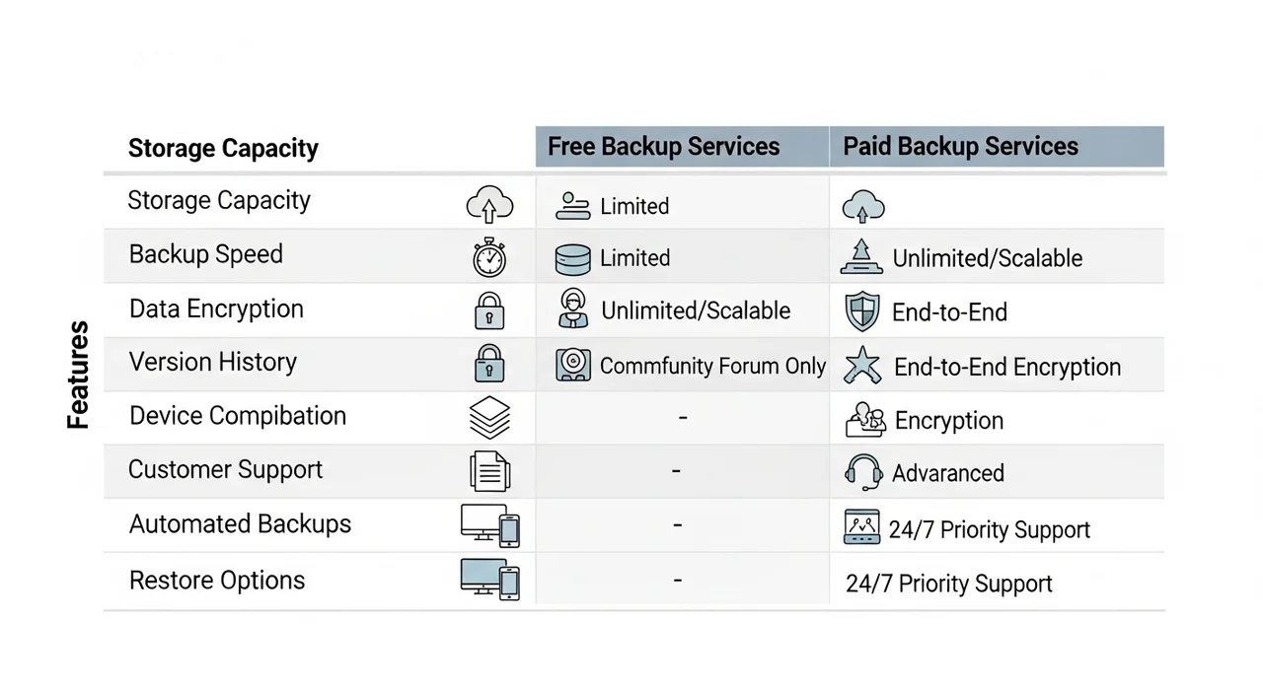The image size is (1263, 688).
Task: Click the Commfunity Forum Only text
Action: 712,366
